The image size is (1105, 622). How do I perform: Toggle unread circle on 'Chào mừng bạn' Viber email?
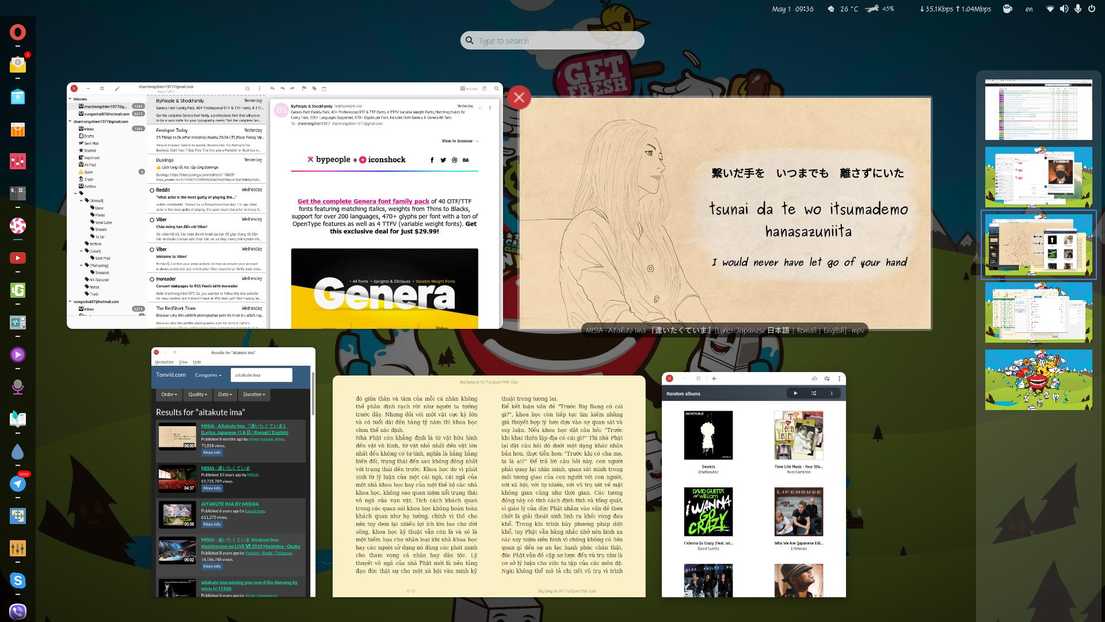point(152,219)
